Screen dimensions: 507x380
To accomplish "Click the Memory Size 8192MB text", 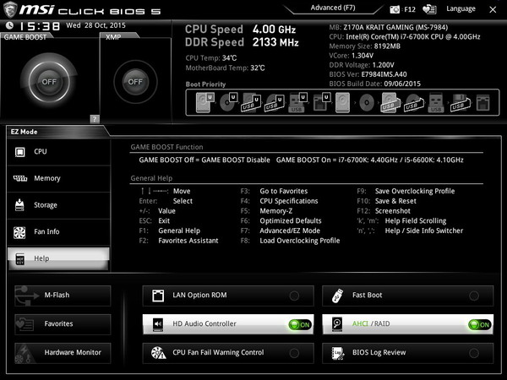I will 365,46.
